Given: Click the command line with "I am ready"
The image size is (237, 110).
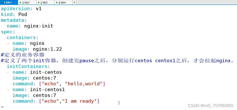Looking at the screenshot, I should (x=56, y=101).
